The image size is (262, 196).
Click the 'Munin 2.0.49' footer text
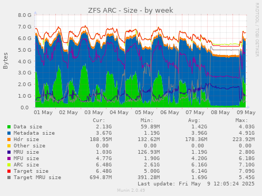tap(131, 190)
